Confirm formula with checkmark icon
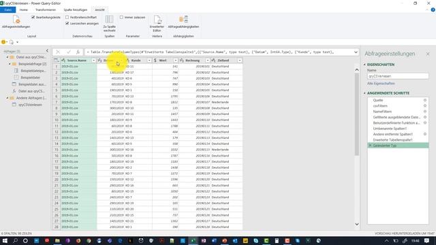This screenshot has height=245, width=436. click(x=68, y=52)
